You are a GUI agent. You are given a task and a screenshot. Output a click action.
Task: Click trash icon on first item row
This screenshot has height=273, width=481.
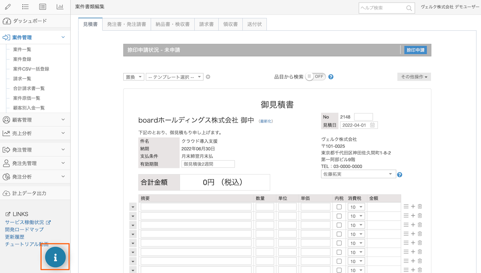[420, 206]
